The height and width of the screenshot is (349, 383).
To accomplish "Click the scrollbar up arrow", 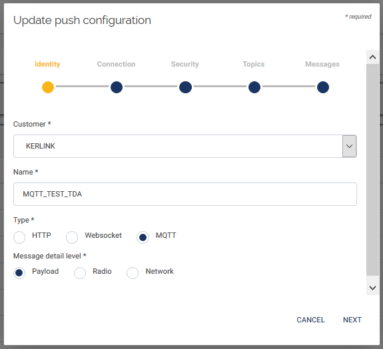I will (372, 57).
